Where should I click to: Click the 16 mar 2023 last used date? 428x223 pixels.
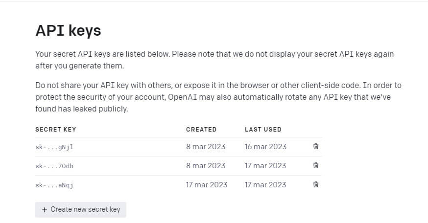coord(265,146)
